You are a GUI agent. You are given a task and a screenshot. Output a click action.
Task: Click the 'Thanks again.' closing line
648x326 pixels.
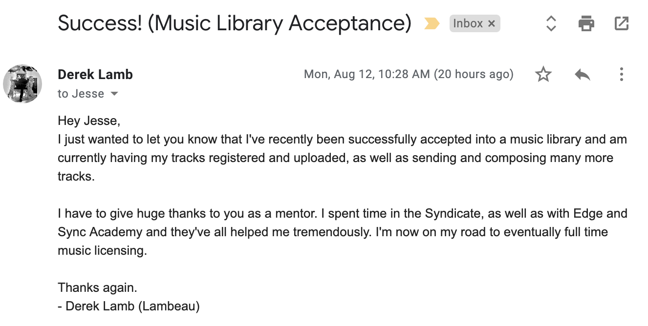coord(98,287)
